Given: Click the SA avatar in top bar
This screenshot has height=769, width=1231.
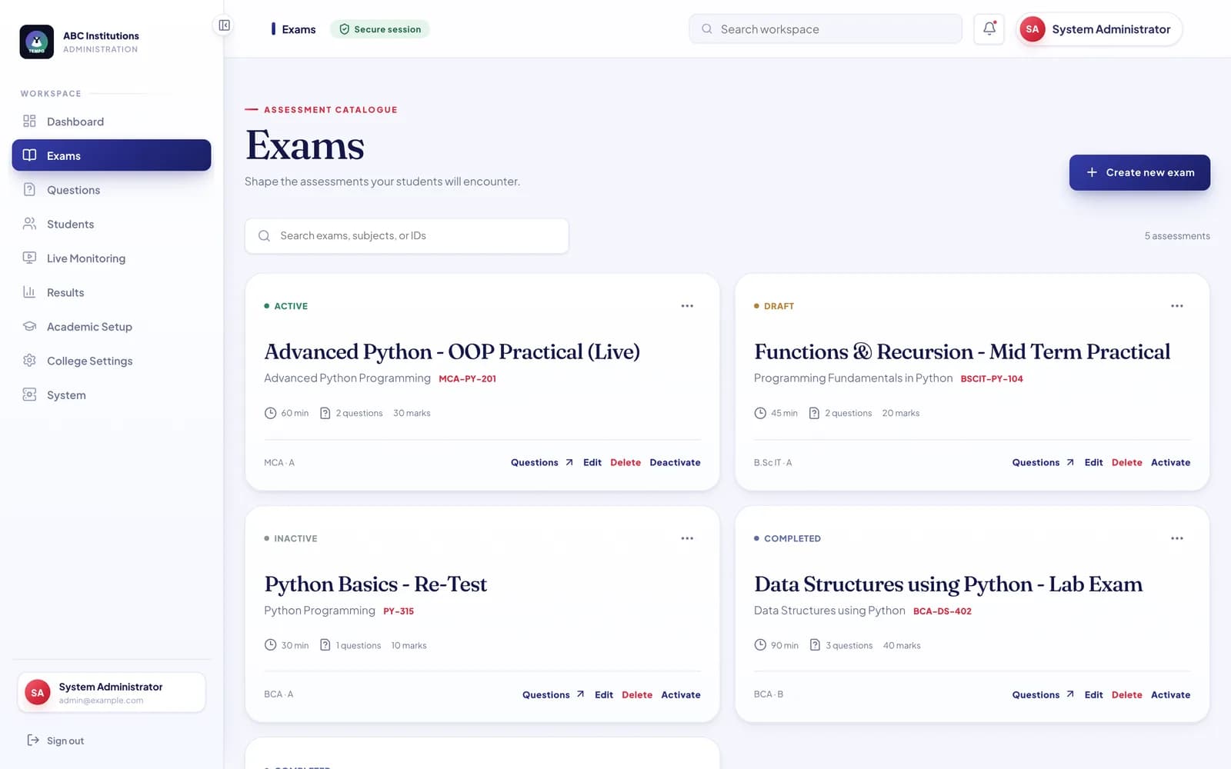Looking at the screenshot, I should click(1032, 29).
